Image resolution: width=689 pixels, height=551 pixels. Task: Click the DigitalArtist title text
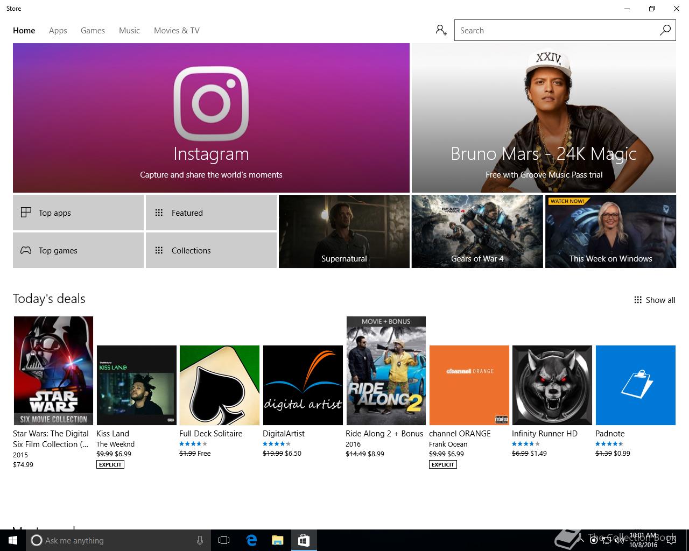click(x=284, y=434)
